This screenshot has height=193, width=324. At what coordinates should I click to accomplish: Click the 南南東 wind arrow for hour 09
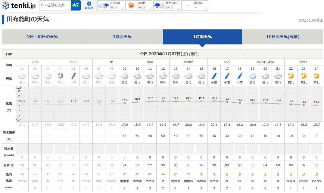[124, 174]
